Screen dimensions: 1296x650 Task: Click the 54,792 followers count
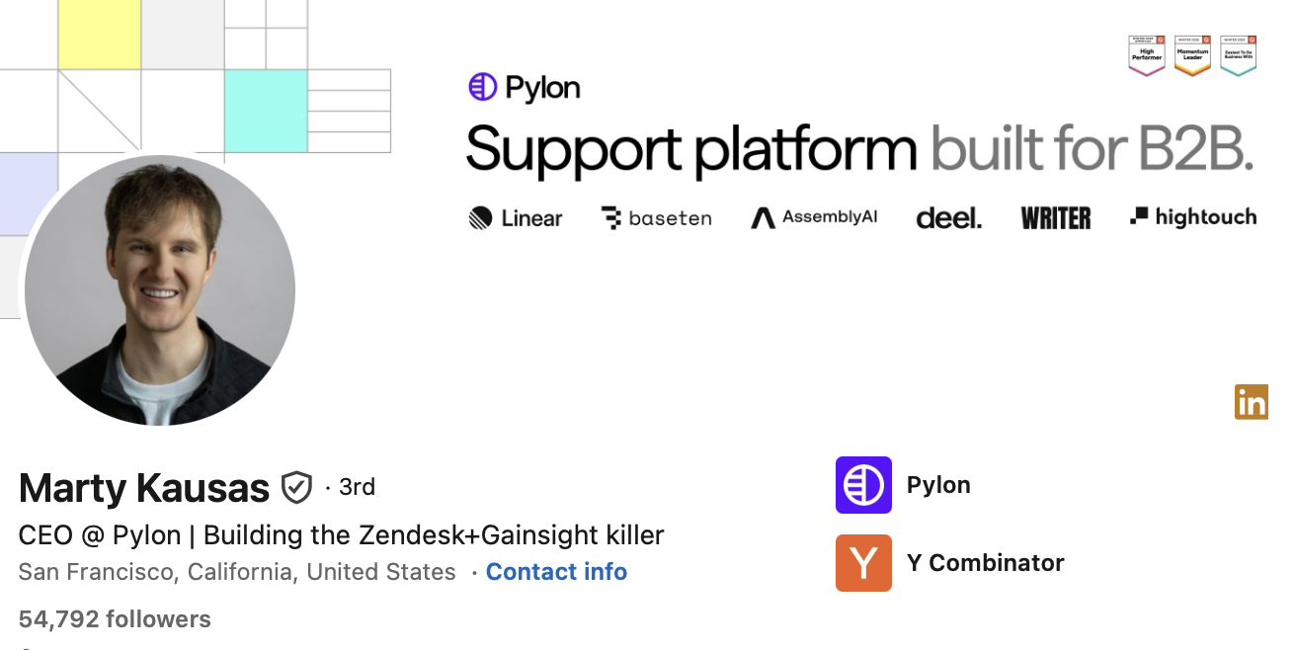tap(115, 619)
